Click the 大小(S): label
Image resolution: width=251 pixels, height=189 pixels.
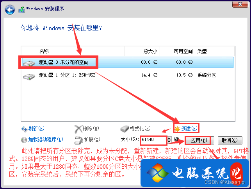(130, 139)
